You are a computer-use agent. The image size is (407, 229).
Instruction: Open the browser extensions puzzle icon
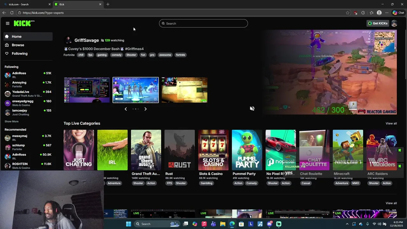pos(363,13)
